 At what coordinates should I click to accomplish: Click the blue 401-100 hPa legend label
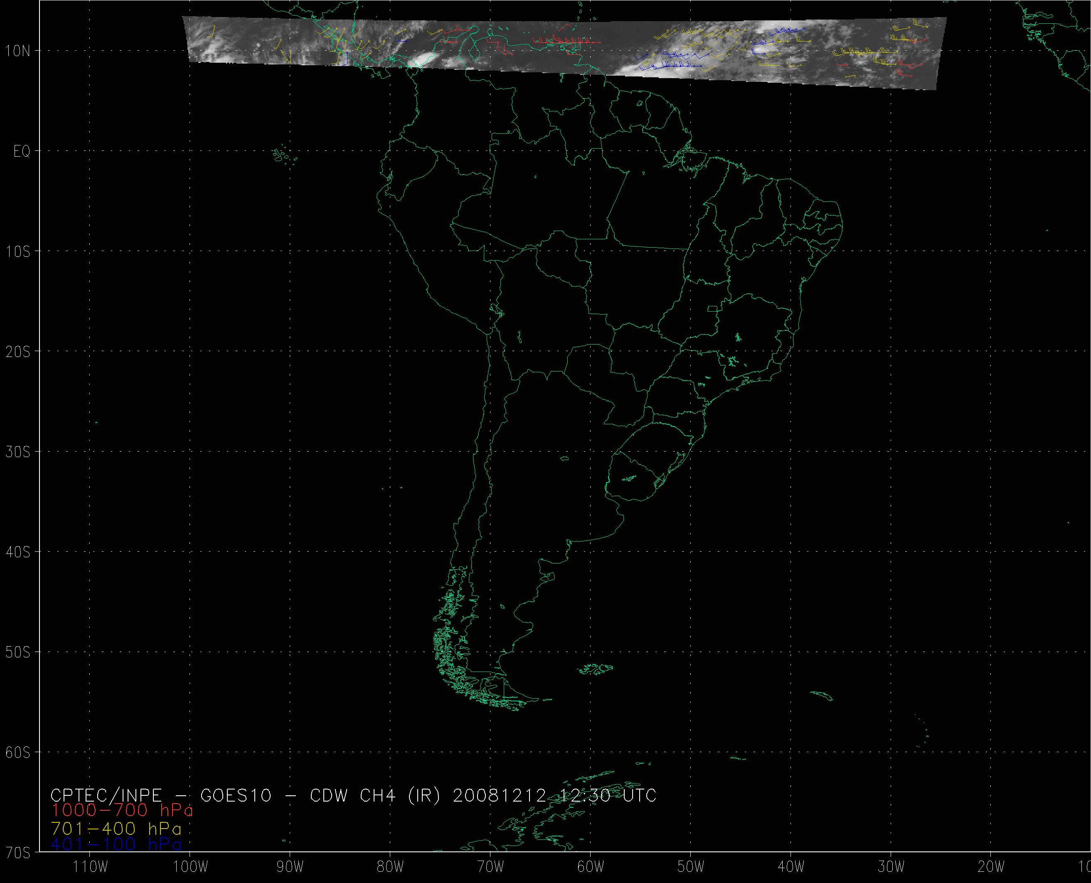coord(116,845)
